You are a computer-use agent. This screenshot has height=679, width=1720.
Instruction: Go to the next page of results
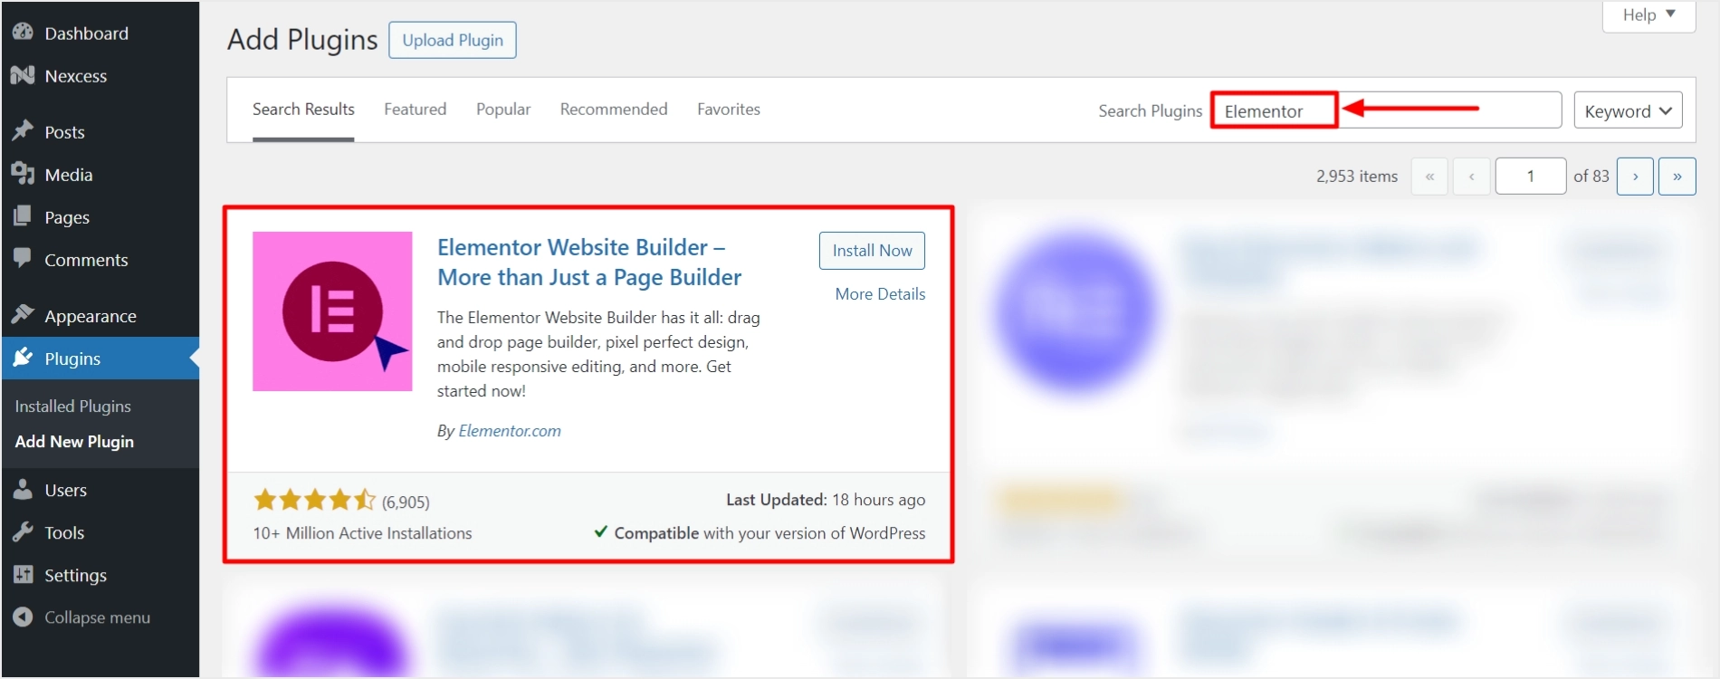click(x=1636, y=177)
